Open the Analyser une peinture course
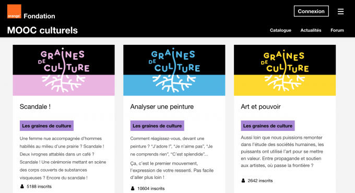This screenshot has width=355, height=193. coord(162,106)
